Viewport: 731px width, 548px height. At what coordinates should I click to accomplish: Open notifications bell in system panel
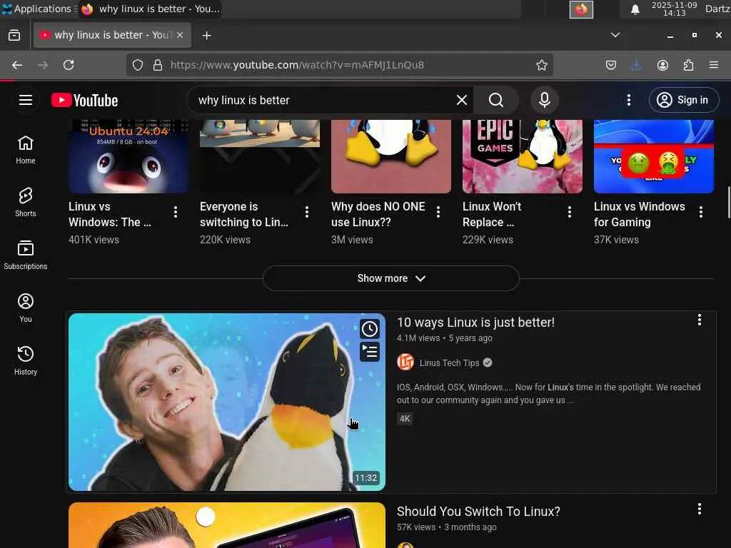click(x=635, y=9)
